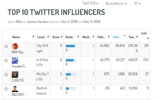Viewport: 162px width, 100px height.
Task: Open the 10 results count dropdown
Action: point(137,3)
